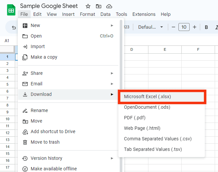Viewport: 218px width, 172px height.
Task: Expand the Download submenu arrow
Action: pyautogui.click(x=112, y=94)
